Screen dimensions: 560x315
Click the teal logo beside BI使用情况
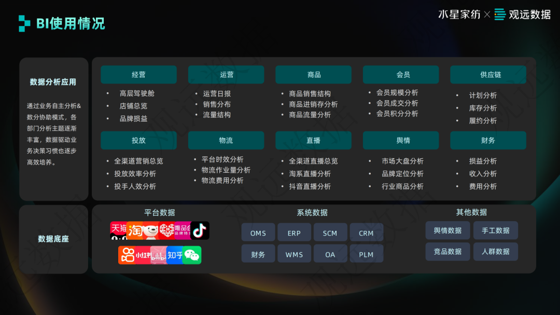(24, 23)
